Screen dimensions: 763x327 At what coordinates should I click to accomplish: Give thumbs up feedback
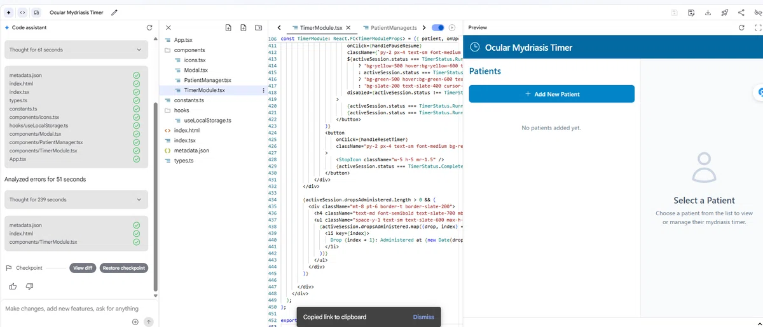(x=13, y=286)
